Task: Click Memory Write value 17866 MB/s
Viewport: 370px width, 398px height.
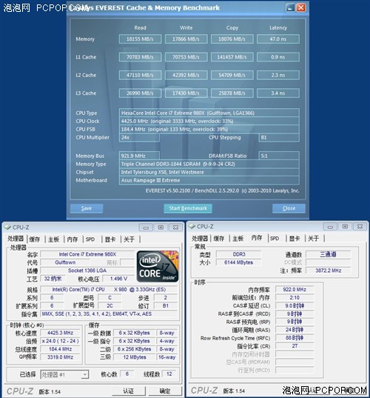Action: tap(186, 39)
